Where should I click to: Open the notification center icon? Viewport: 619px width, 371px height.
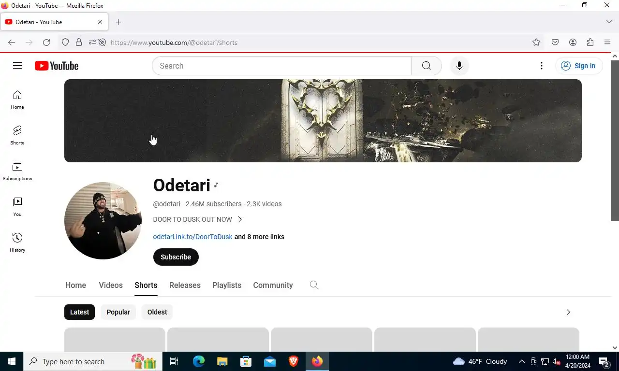[x=604, y=361]
